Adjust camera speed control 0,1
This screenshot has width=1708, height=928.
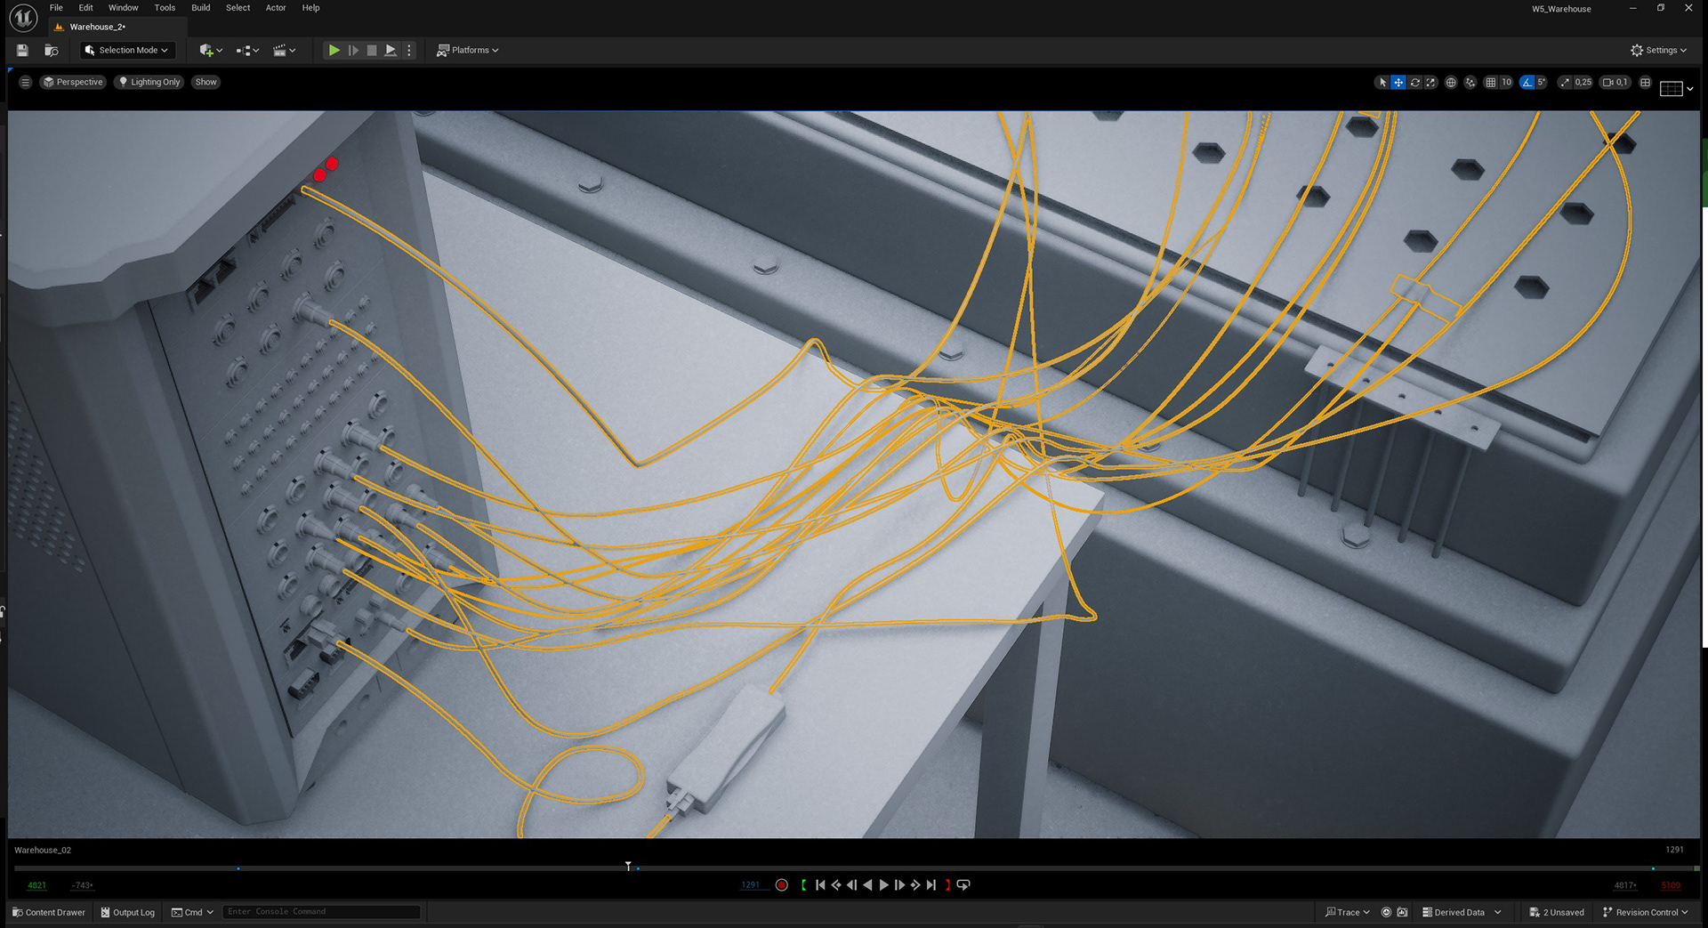(x=1615, y=83)
